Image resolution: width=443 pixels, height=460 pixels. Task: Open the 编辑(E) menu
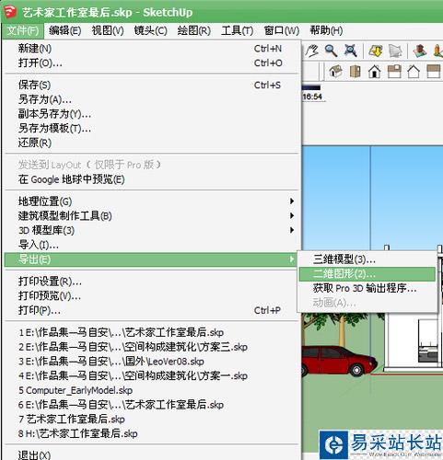tap(65, 30)
